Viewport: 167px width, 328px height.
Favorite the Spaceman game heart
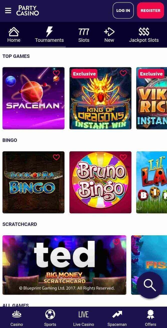coord(56,73)
